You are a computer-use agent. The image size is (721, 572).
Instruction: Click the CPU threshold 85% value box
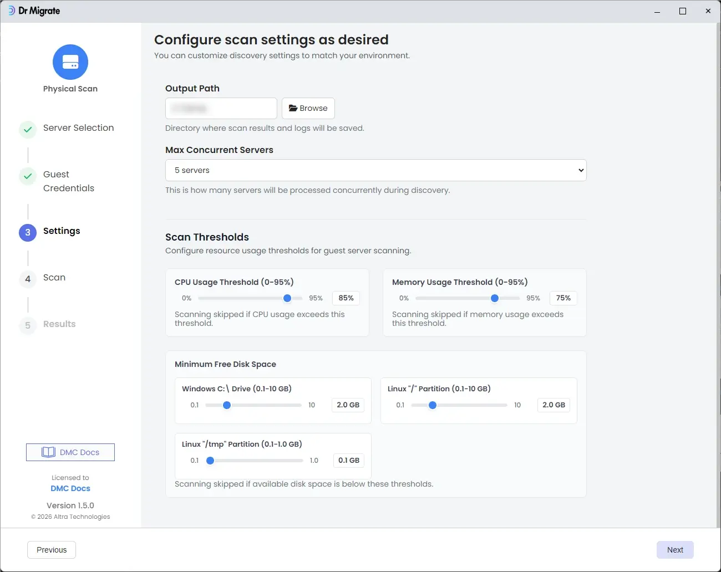[346, 298]
